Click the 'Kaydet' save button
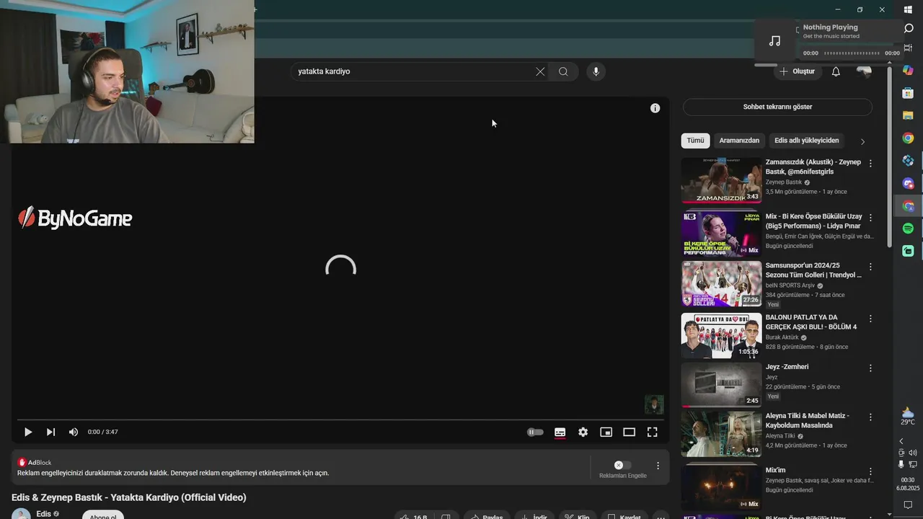Image resolution: width=923 pixels, height=519 pixels. pos(624,516)
